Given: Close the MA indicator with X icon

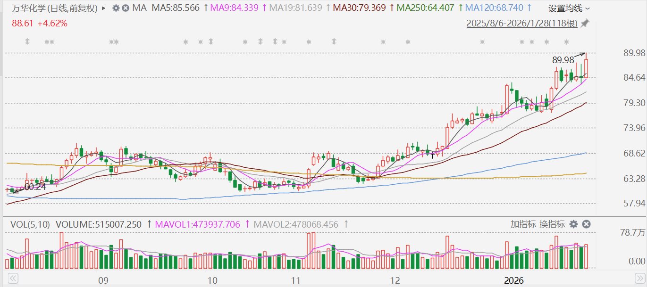Looking at the screenshot, I should [x=125, y=8].
